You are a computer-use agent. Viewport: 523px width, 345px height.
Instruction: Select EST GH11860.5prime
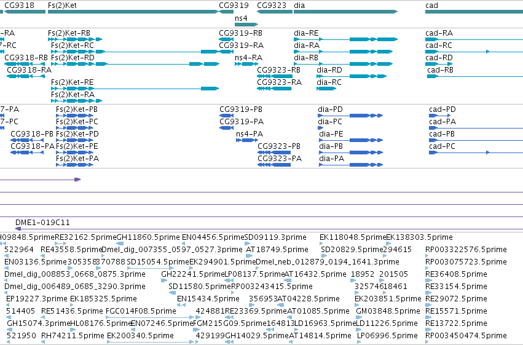[147, 237]
